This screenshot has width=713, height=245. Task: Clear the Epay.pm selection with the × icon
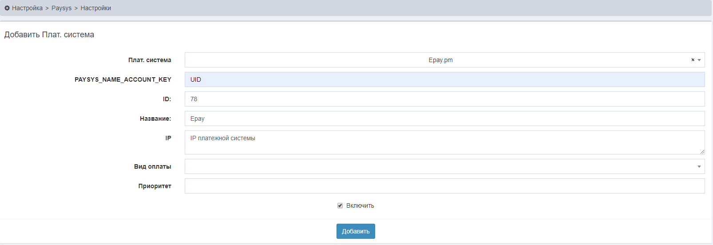693,60
